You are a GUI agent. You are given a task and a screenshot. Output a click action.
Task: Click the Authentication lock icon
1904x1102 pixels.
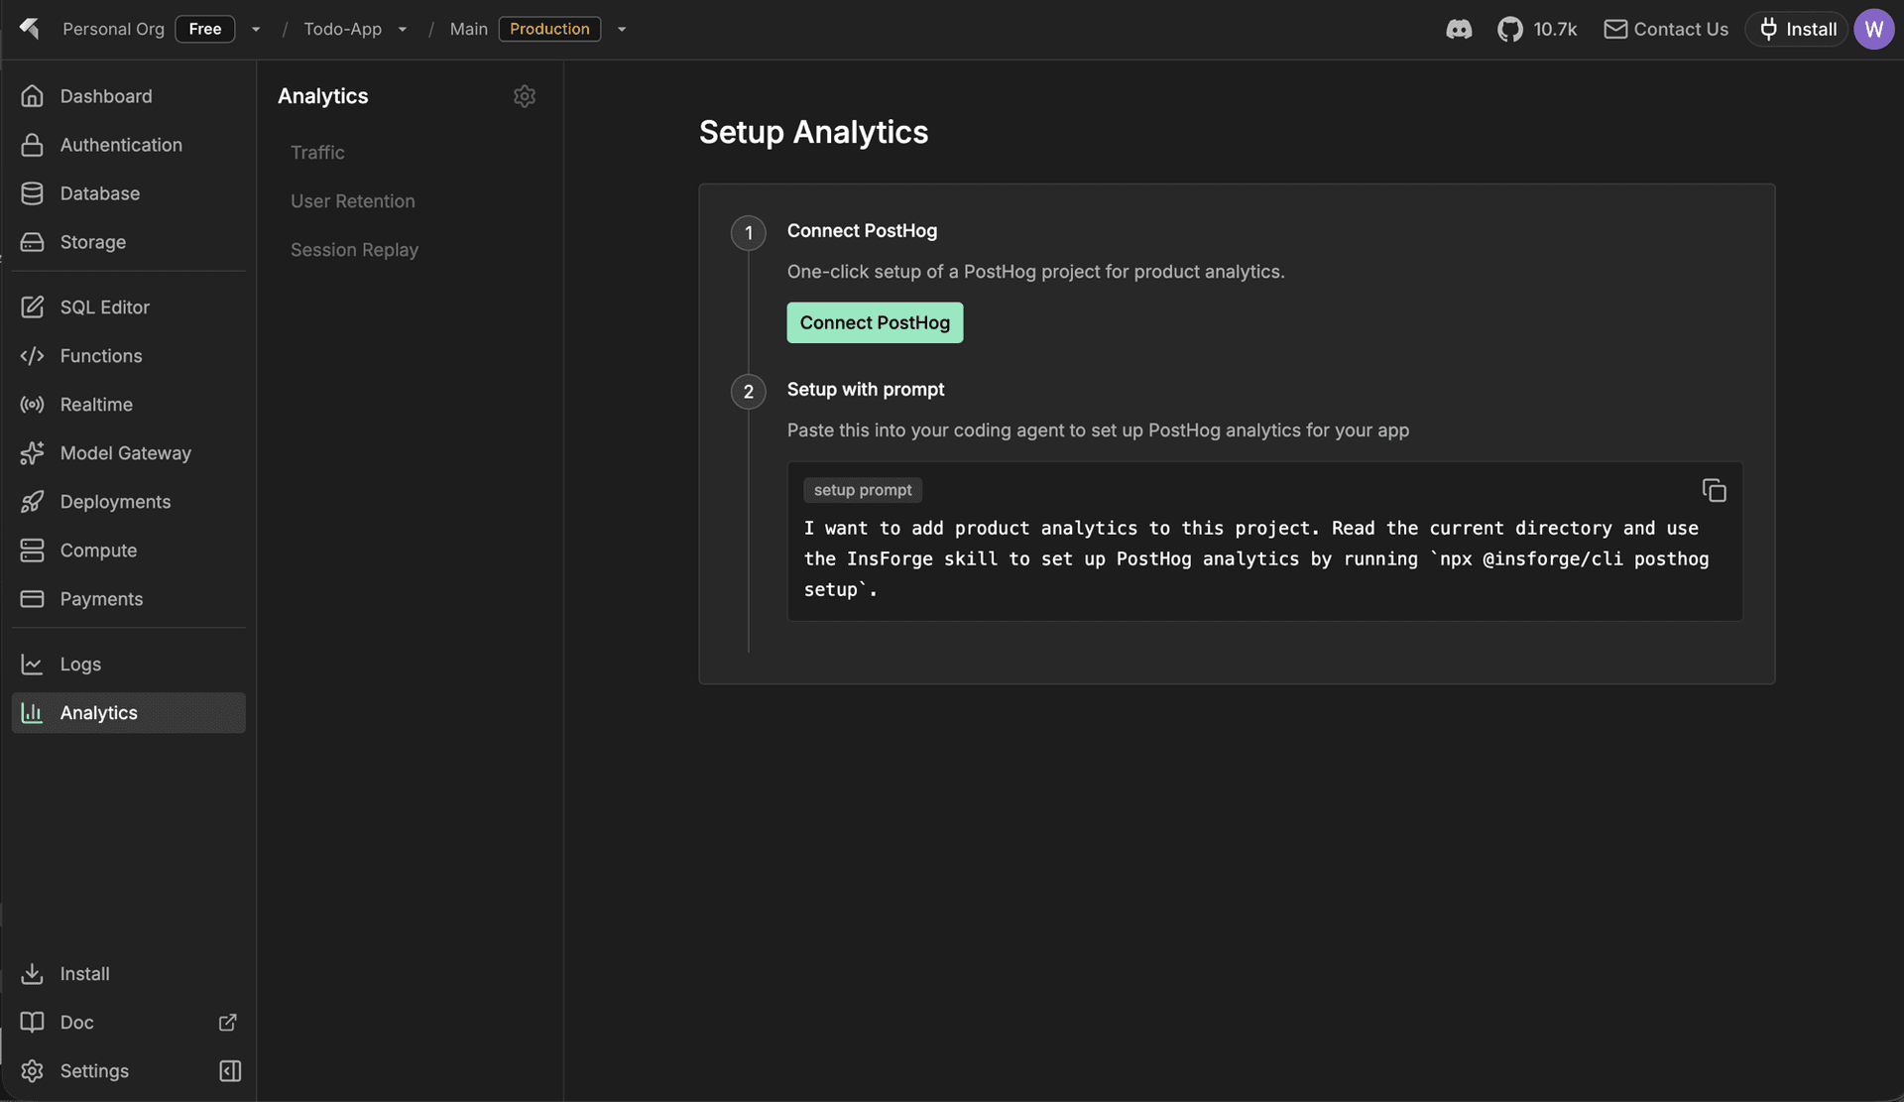click(32, 145)
